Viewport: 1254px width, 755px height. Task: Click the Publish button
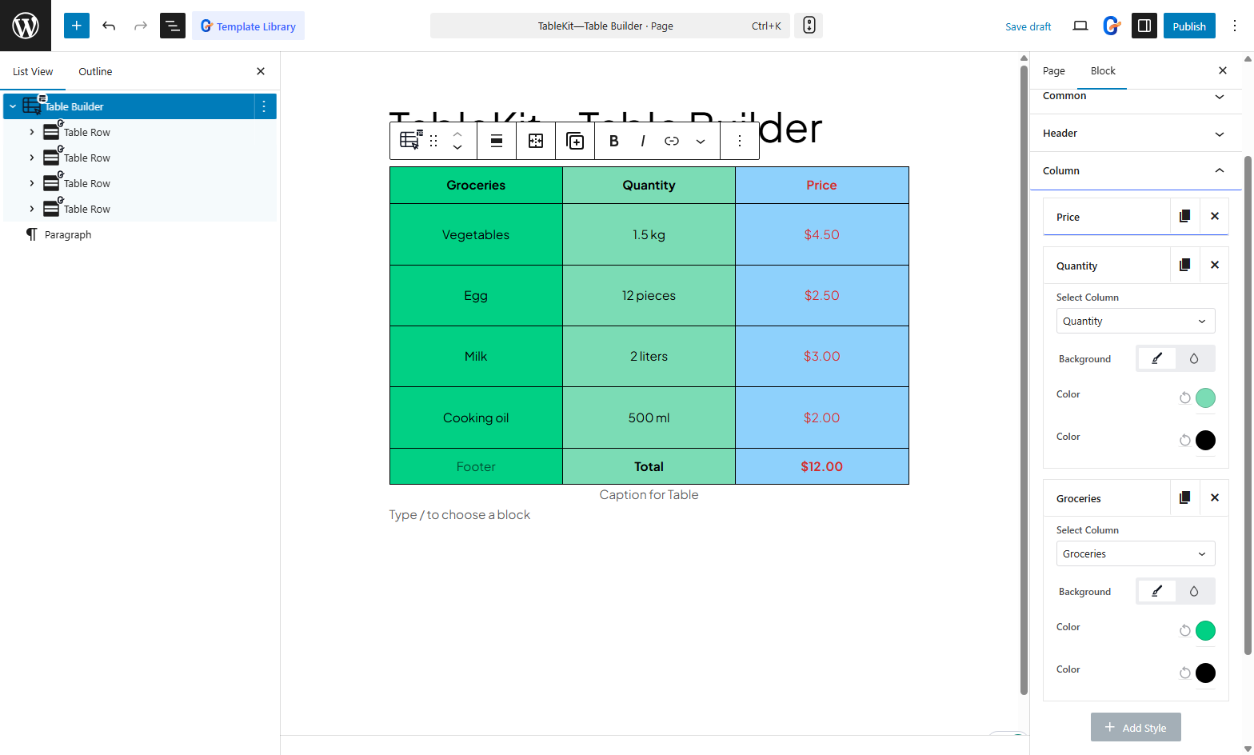pyautogui.click(x=1188, y=26)
